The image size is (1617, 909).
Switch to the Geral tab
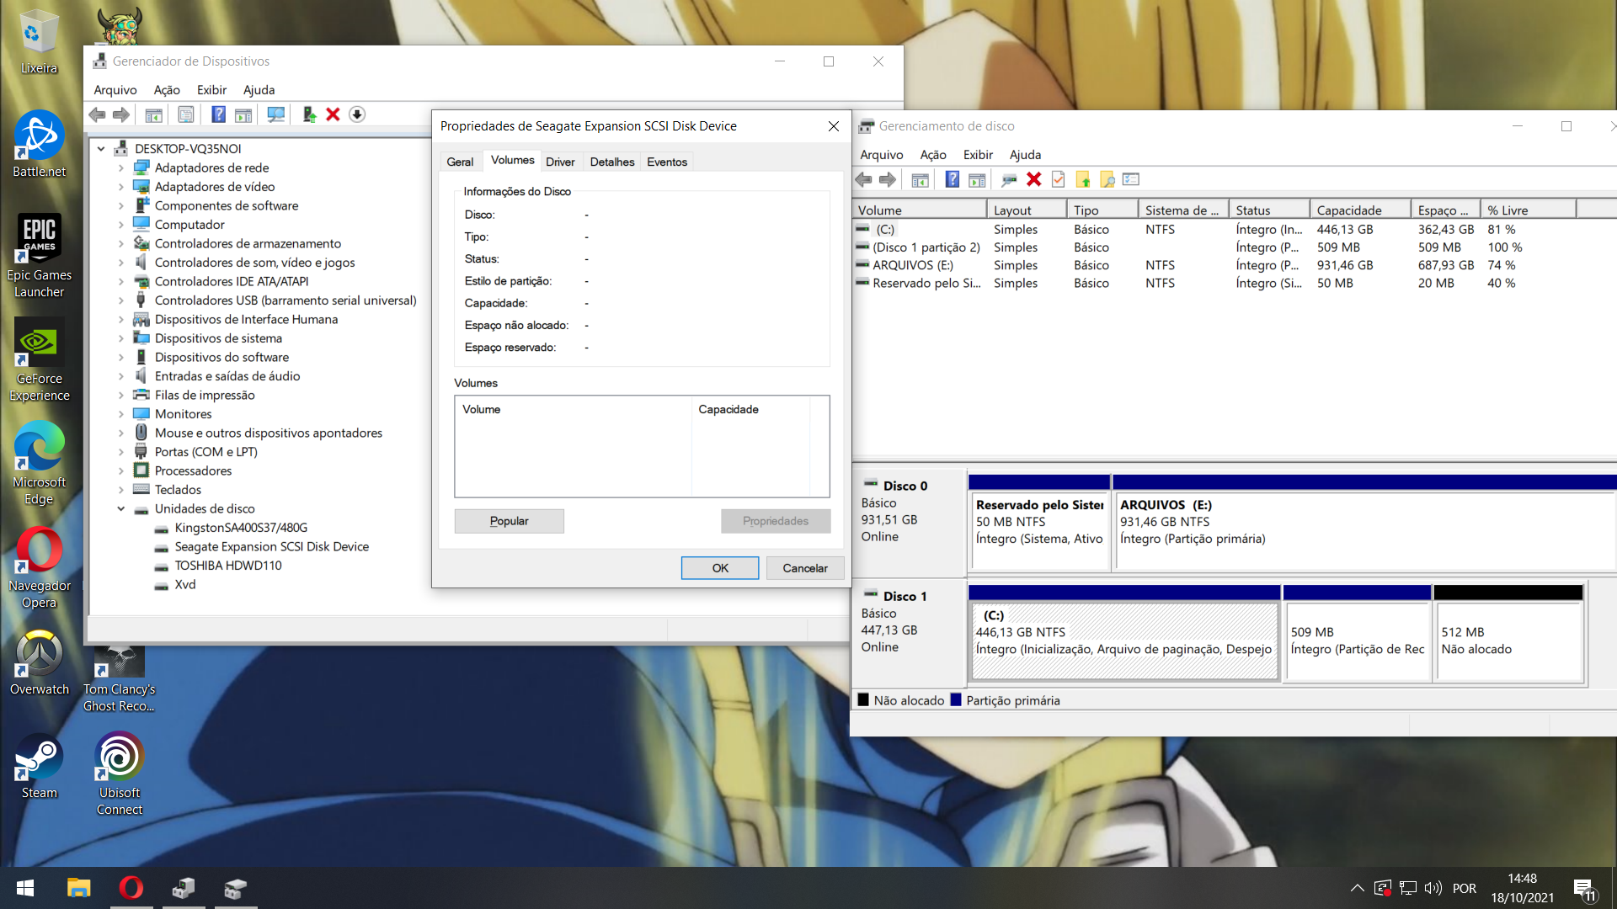pos(460,162)
